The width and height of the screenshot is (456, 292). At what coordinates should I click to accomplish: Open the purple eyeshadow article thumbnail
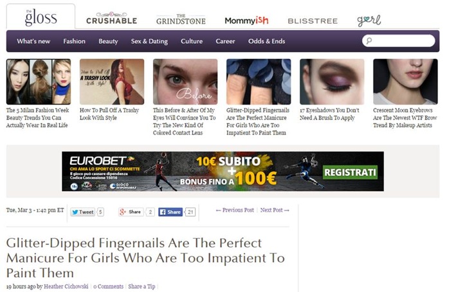point(332,82)
